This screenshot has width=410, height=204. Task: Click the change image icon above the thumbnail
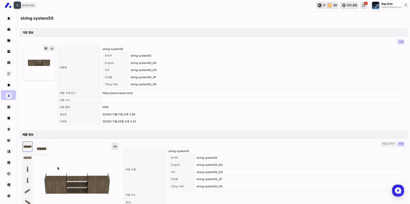click(x=46, y=48)
